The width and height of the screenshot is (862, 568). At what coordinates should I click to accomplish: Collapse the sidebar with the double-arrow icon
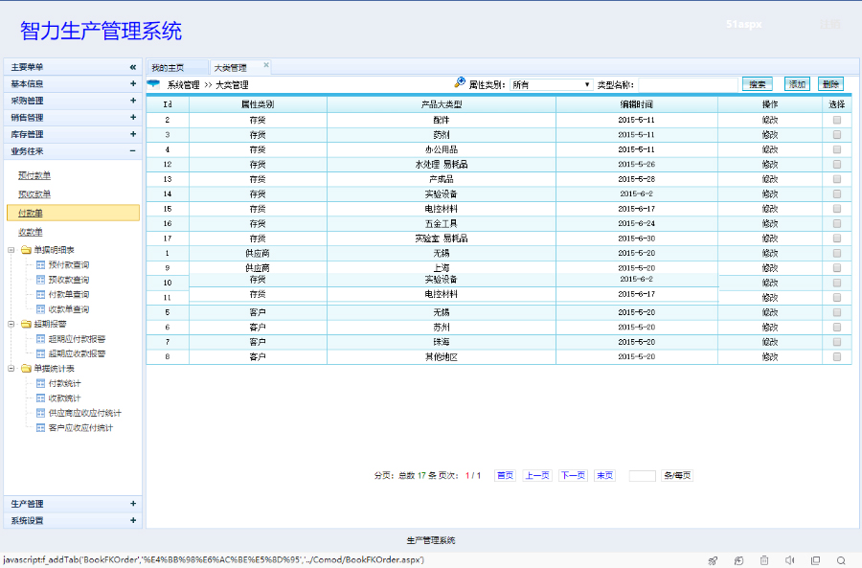click(133, 67)
